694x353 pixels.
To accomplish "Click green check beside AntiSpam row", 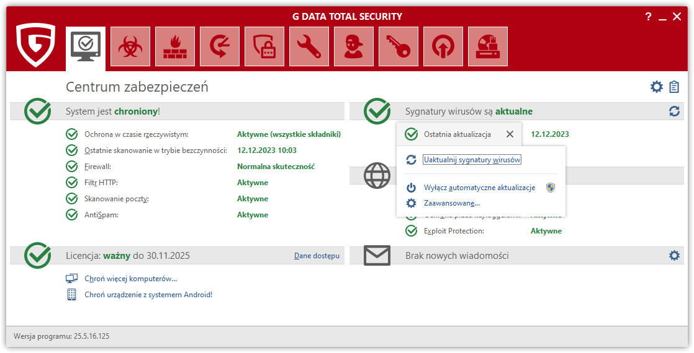I will (72, 215).
